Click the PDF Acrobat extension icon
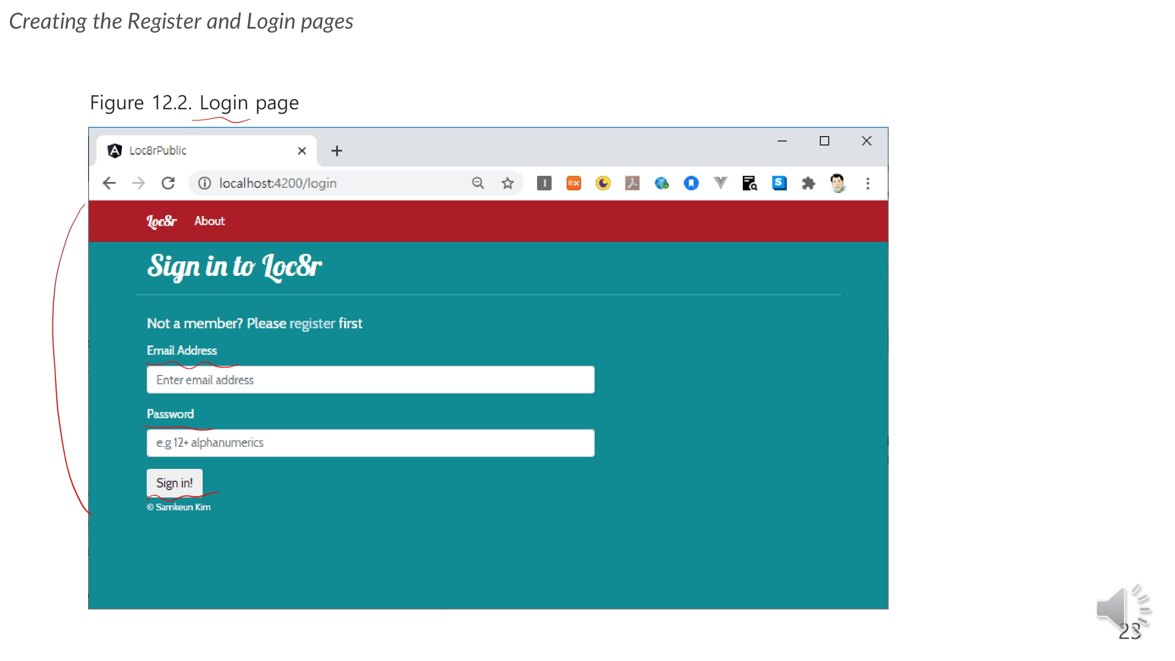Image resolution: width=1175 pixels, height=661 pixels. click(632, 183)
